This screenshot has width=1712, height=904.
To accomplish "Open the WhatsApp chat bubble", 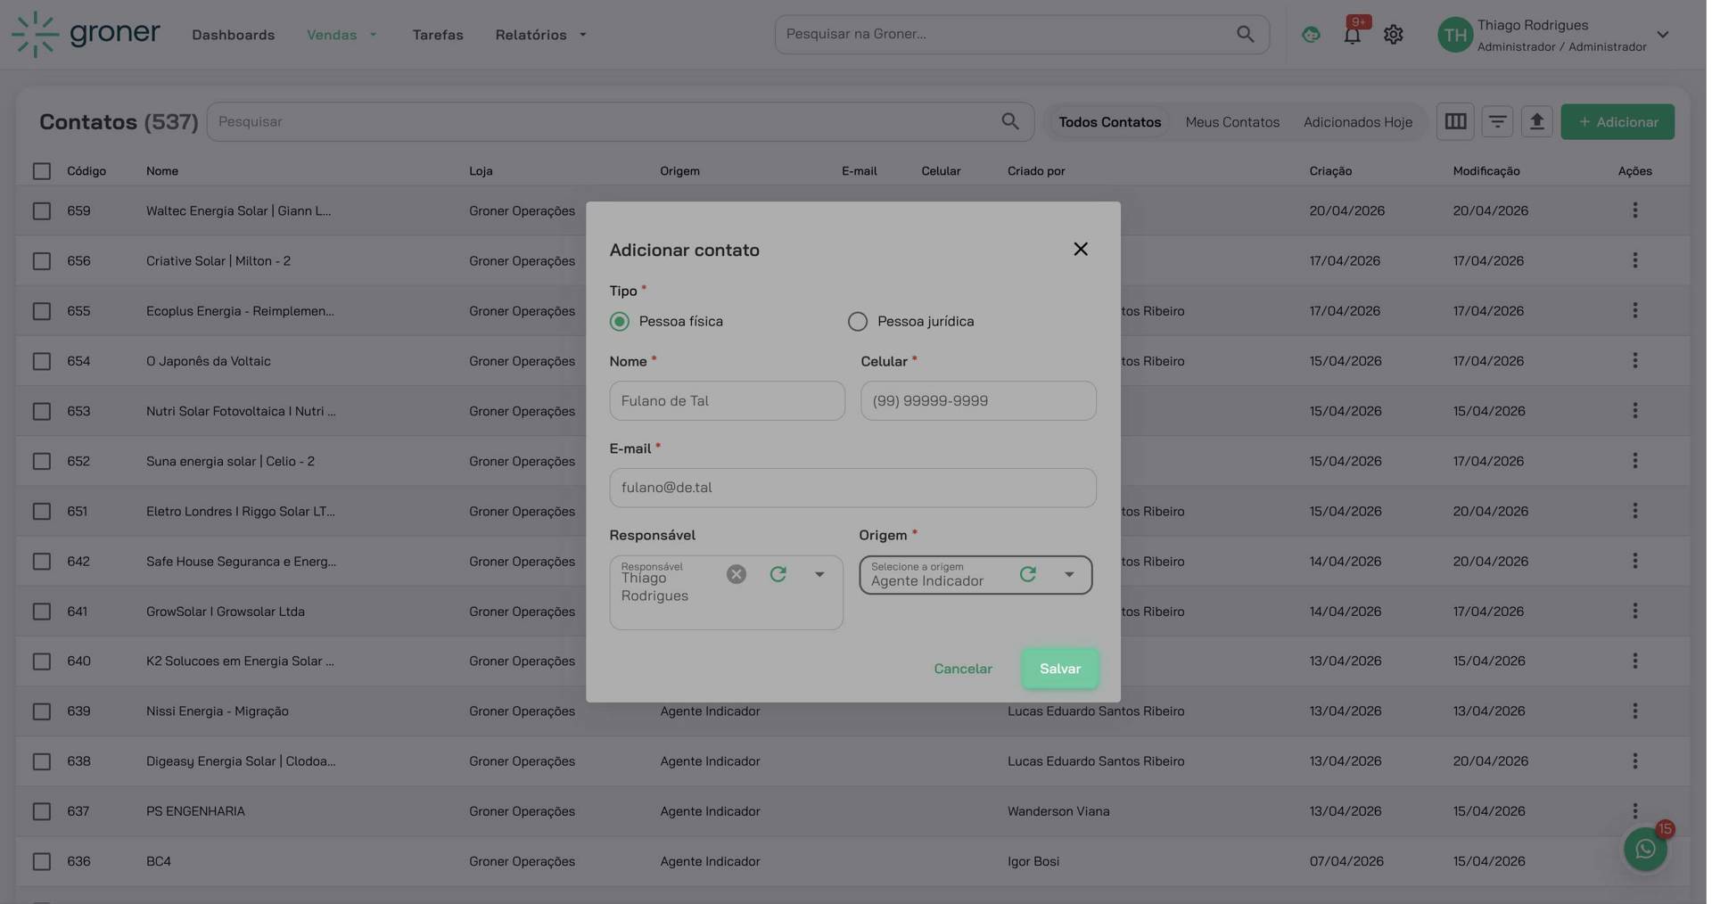I will click(x=1645, y=849).
